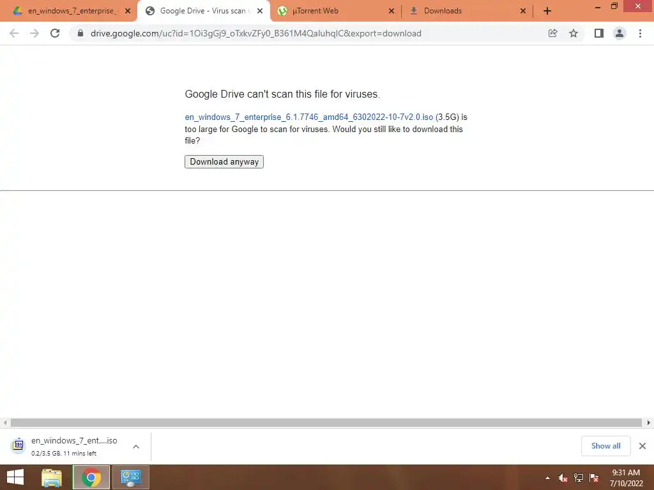
Task: Expand options for the iso download
Action: pos(136,447)
